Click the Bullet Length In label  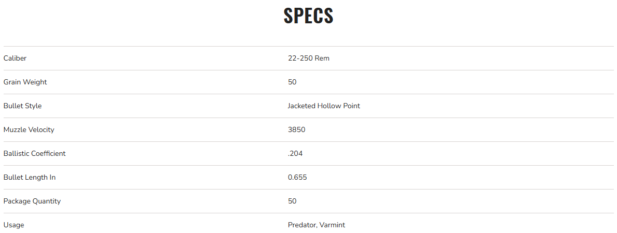point(30,177)
